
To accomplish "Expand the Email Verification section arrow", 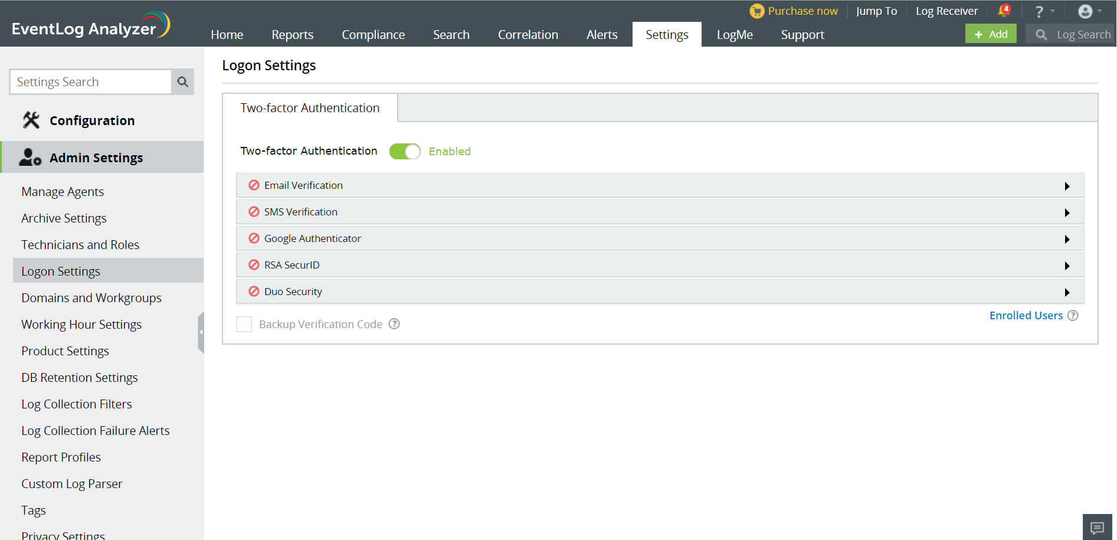I will point(1067,186).
